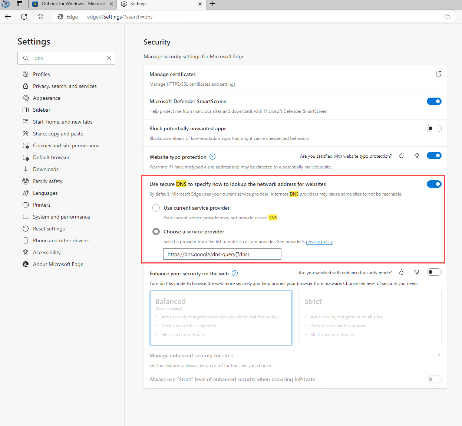Clear the dns search with X icon
Screen dimensions: 462x426
109,58
